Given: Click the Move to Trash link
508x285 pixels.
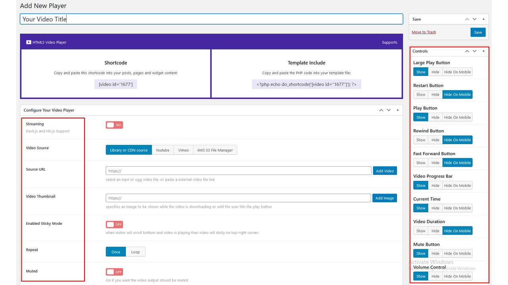Looking at the screenshot, I should coord(423,32).
